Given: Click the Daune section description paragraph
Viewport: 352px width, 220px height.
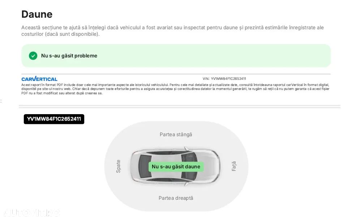Looking at the screenshot, I should point(172,31).
